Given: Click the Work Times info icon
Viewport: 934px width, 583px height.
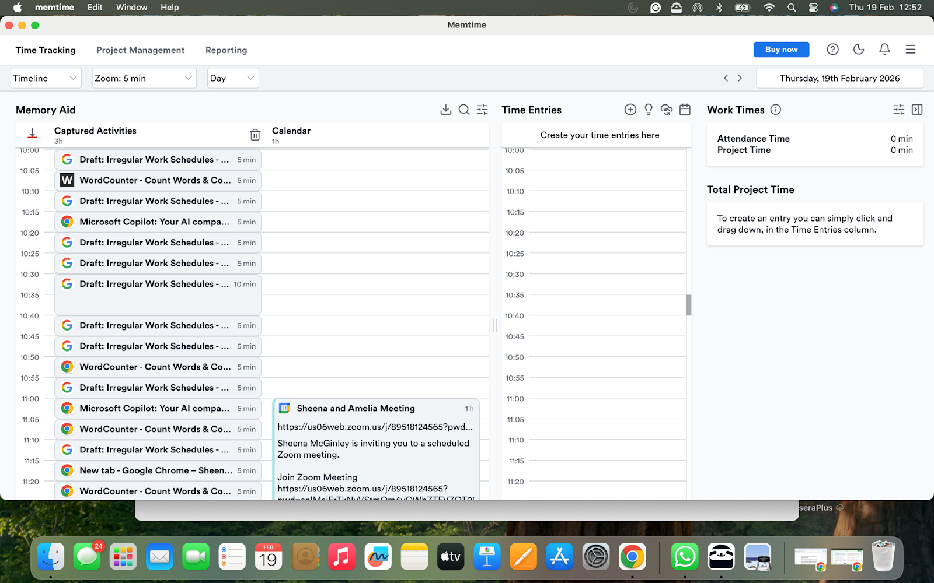Looking at the screenshot, I should [x=775, y=109].
